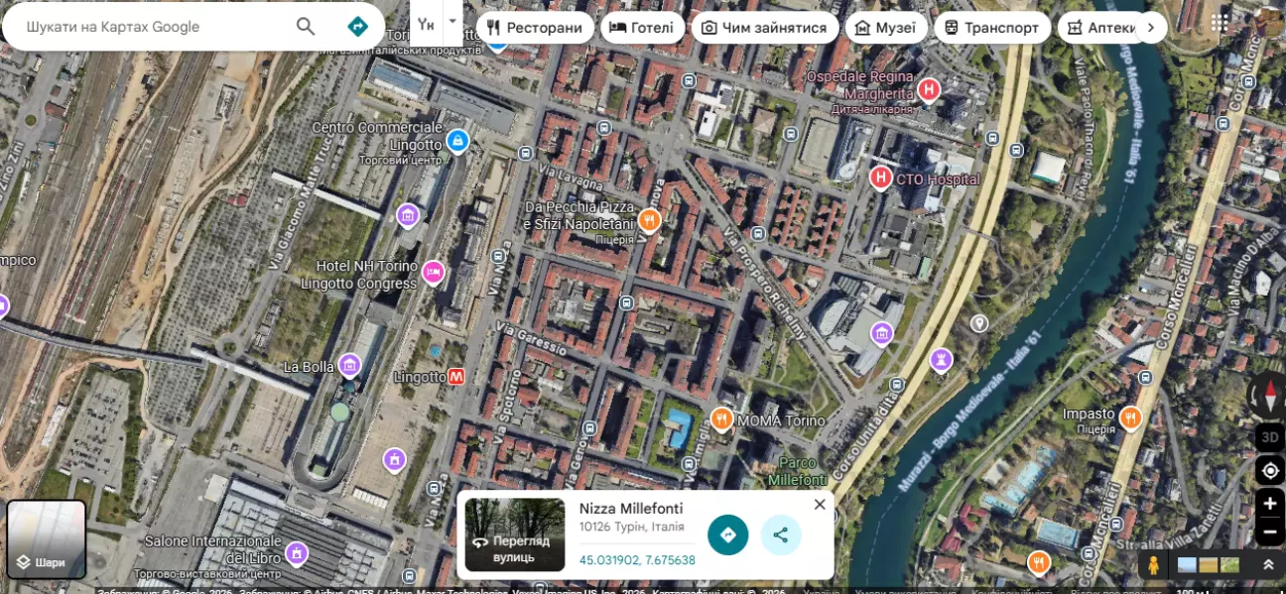
Task: Close the Nizza Millefonti info card
Action: [820, 505]
